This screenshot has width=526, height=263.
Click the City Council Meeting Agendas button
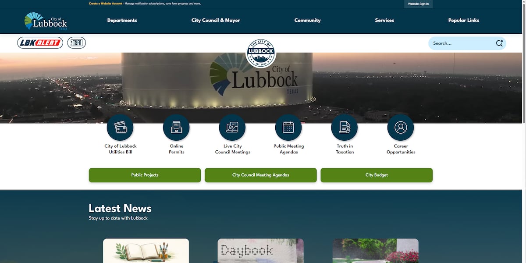[x=261, y=175]
